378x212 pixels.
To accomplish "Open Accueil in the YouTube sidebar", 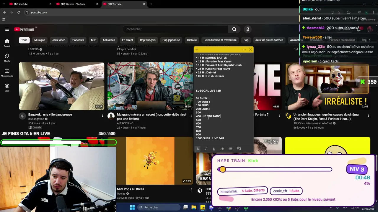I will [7, 43].
